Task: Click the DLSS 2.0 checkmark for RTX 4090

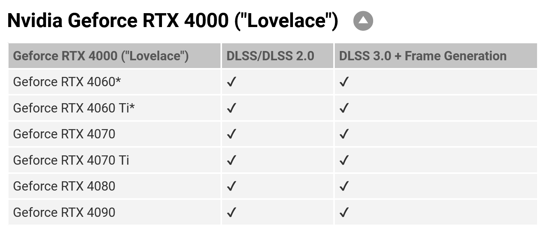Action: [231, 212]
